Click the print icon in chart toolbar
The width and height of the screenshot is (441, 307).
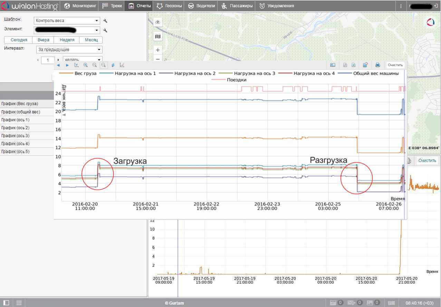coord(377,65)
